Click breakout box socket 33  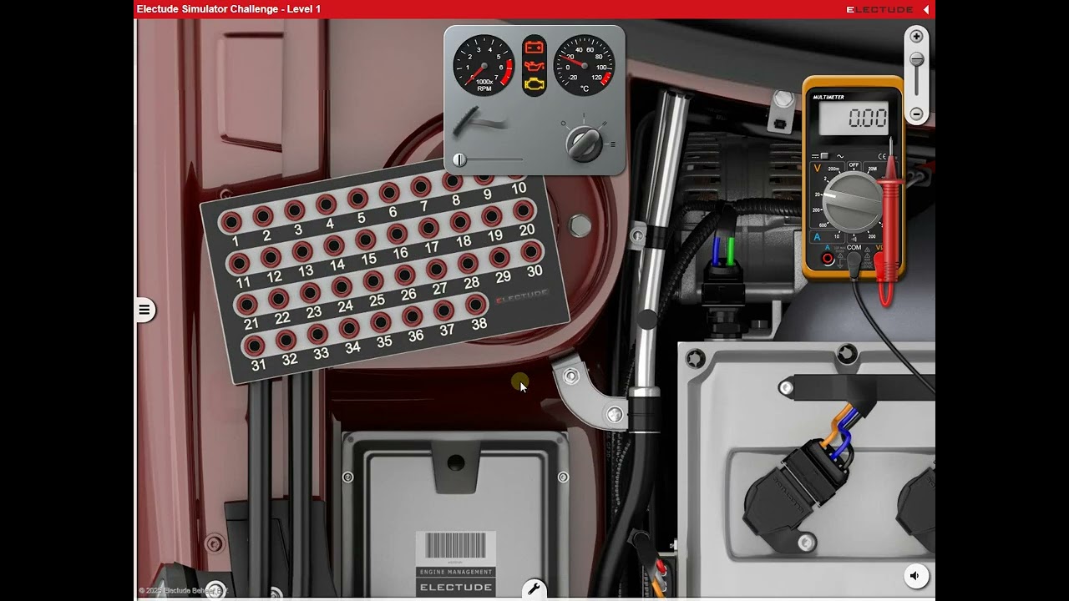tap(318, 333)
